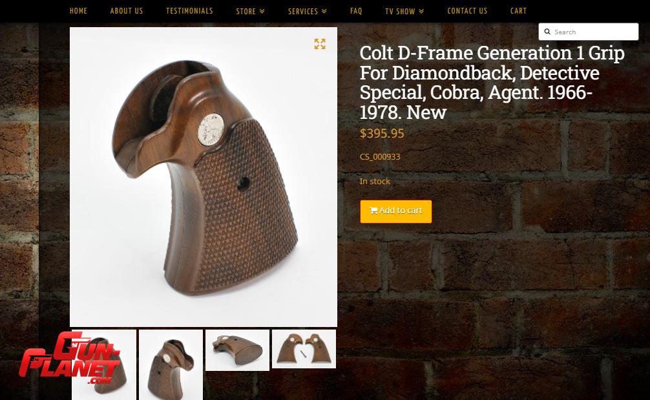Add the Colt grip to cart
The image size is (650, 400).
[396, 211]
